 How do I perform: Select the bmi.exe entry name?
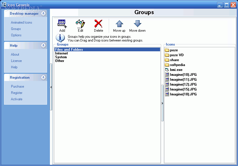pyautogui.click(x=176, y=70)
